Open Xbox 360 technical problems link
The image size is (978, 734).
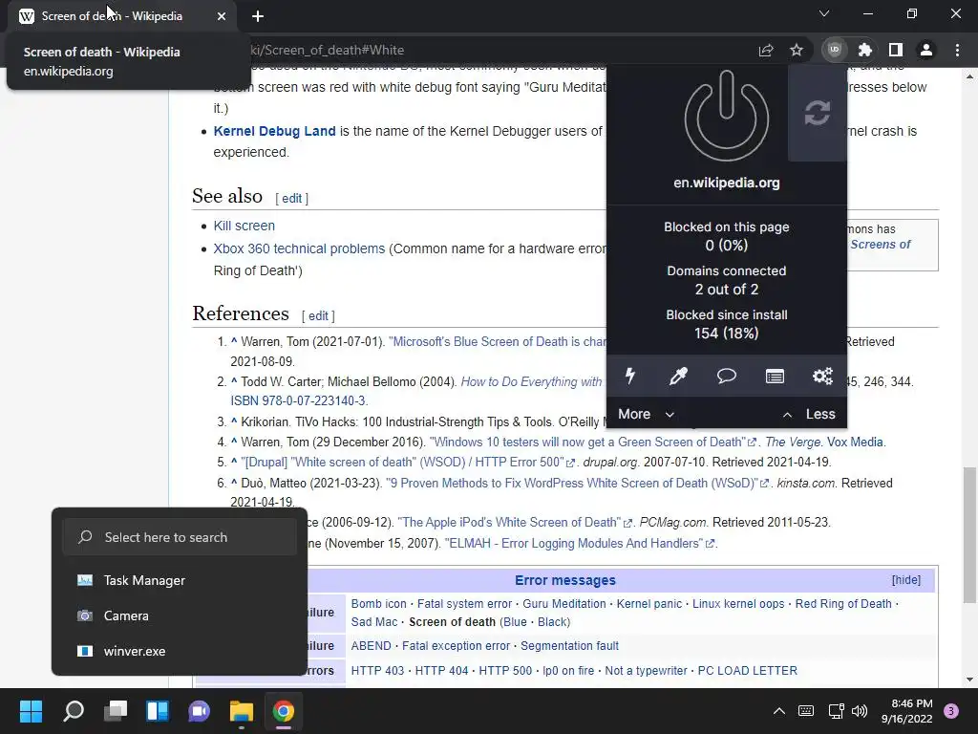pos(299,248)
